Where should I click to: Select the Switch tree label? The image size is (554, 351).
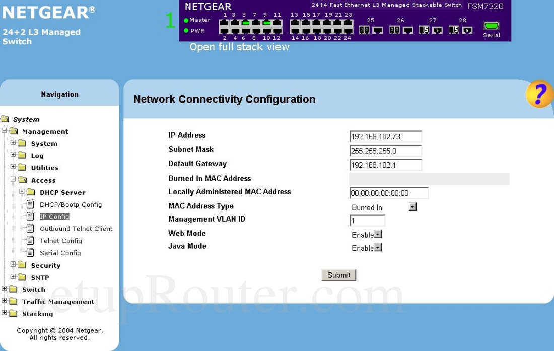click(34, 290)
